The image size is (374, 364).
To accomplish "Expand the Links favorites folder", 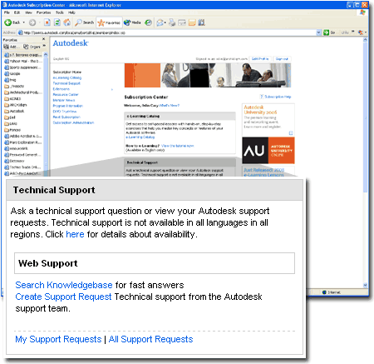I will (x=11, y=123).
